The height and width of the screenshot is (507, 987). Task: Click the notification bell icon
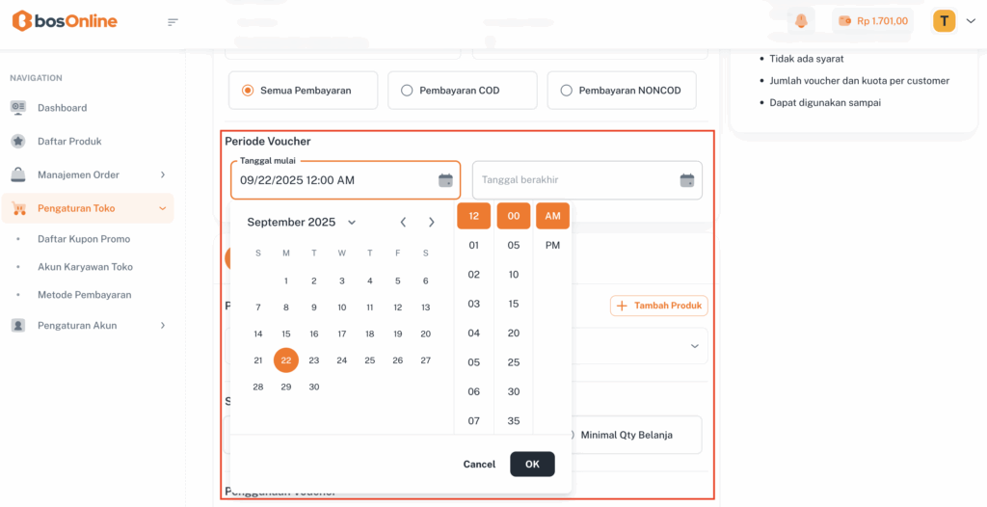tap(800, 21)
